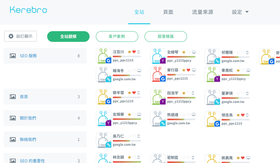
Task: Open visitor 汪百川's green monster avatar
Action: click(x=102, y=55)
